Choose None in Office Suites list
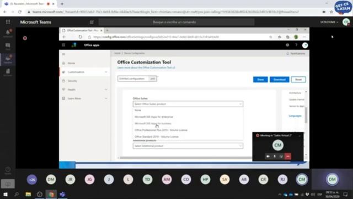 (x=188, y=111)
